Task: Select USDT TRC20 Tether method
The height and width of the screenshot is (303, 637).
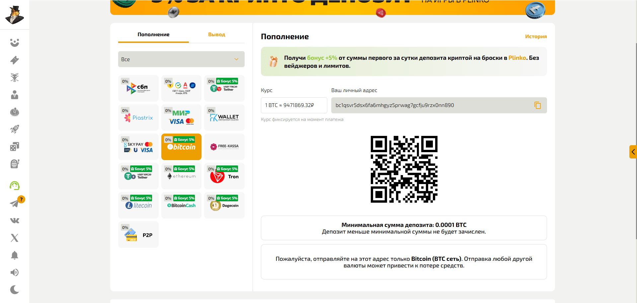Action: tap(224, 88)
